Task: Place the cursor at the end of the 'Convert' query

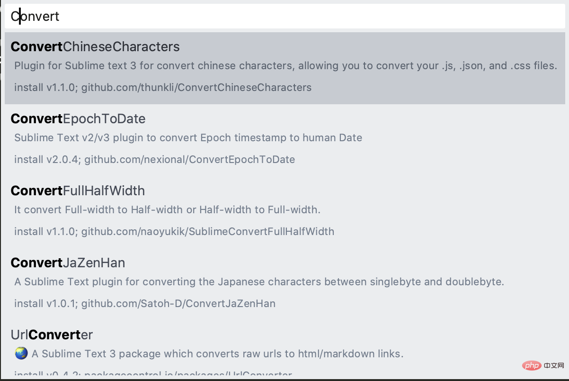Action: click(x=60, y=17)
